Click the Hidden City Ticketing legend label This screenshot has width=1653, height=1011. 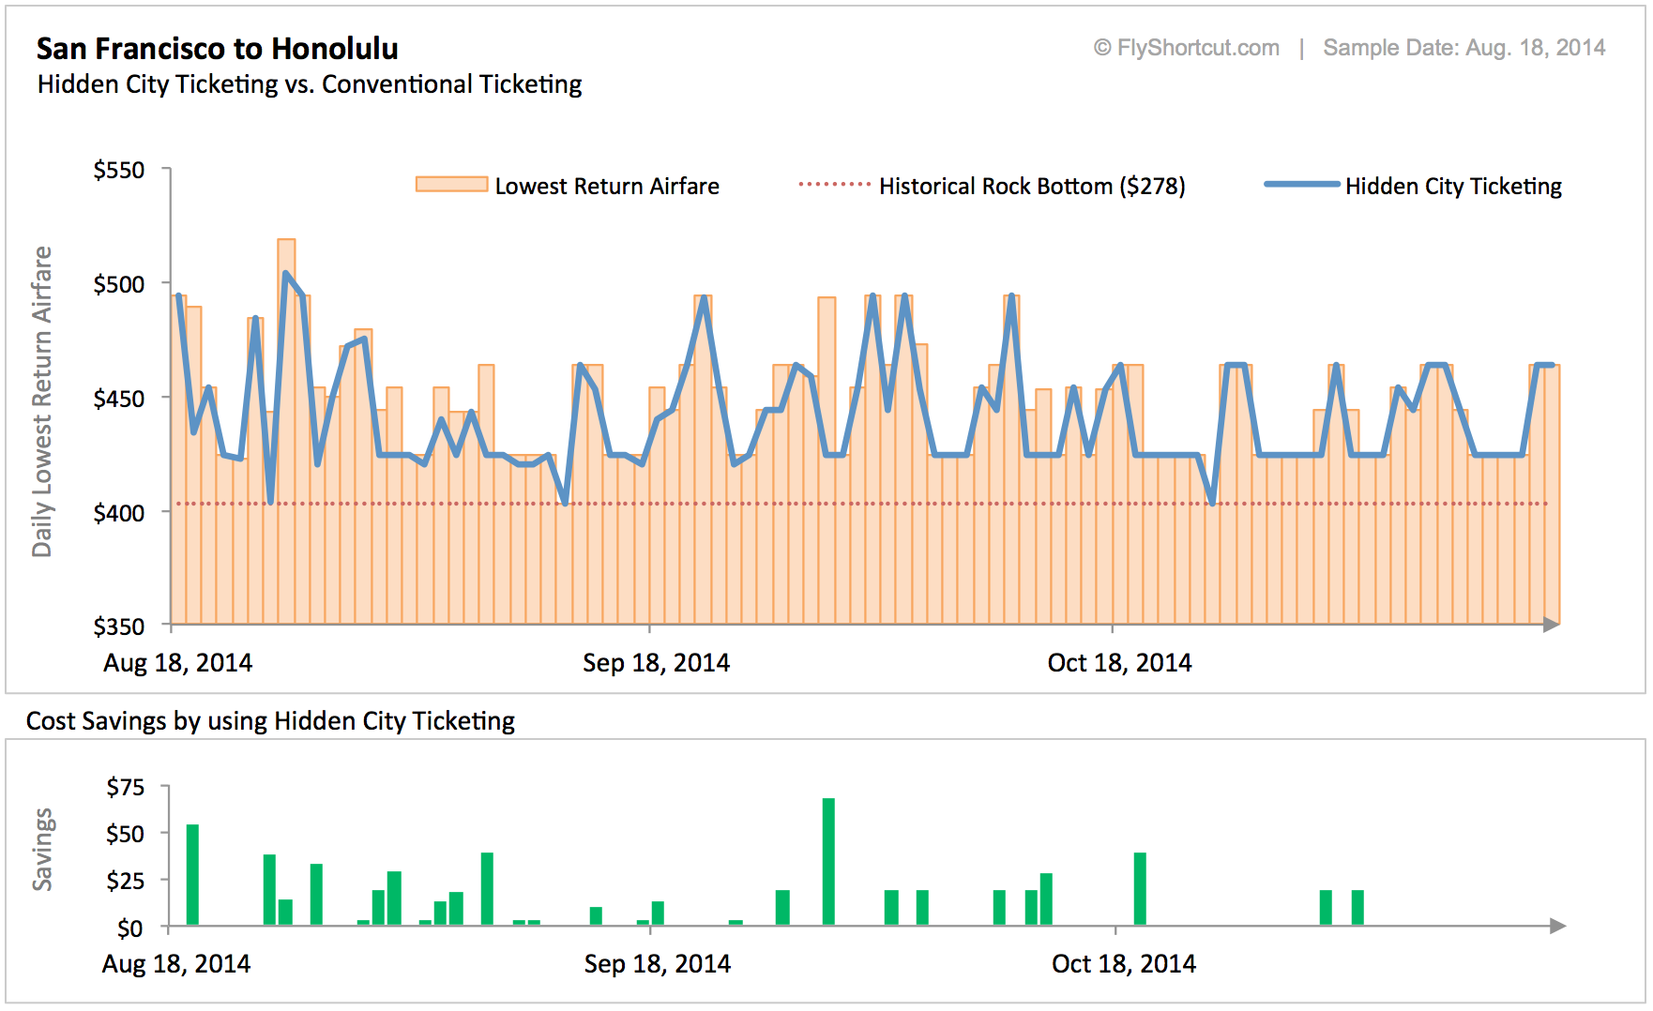point(1454,187)
